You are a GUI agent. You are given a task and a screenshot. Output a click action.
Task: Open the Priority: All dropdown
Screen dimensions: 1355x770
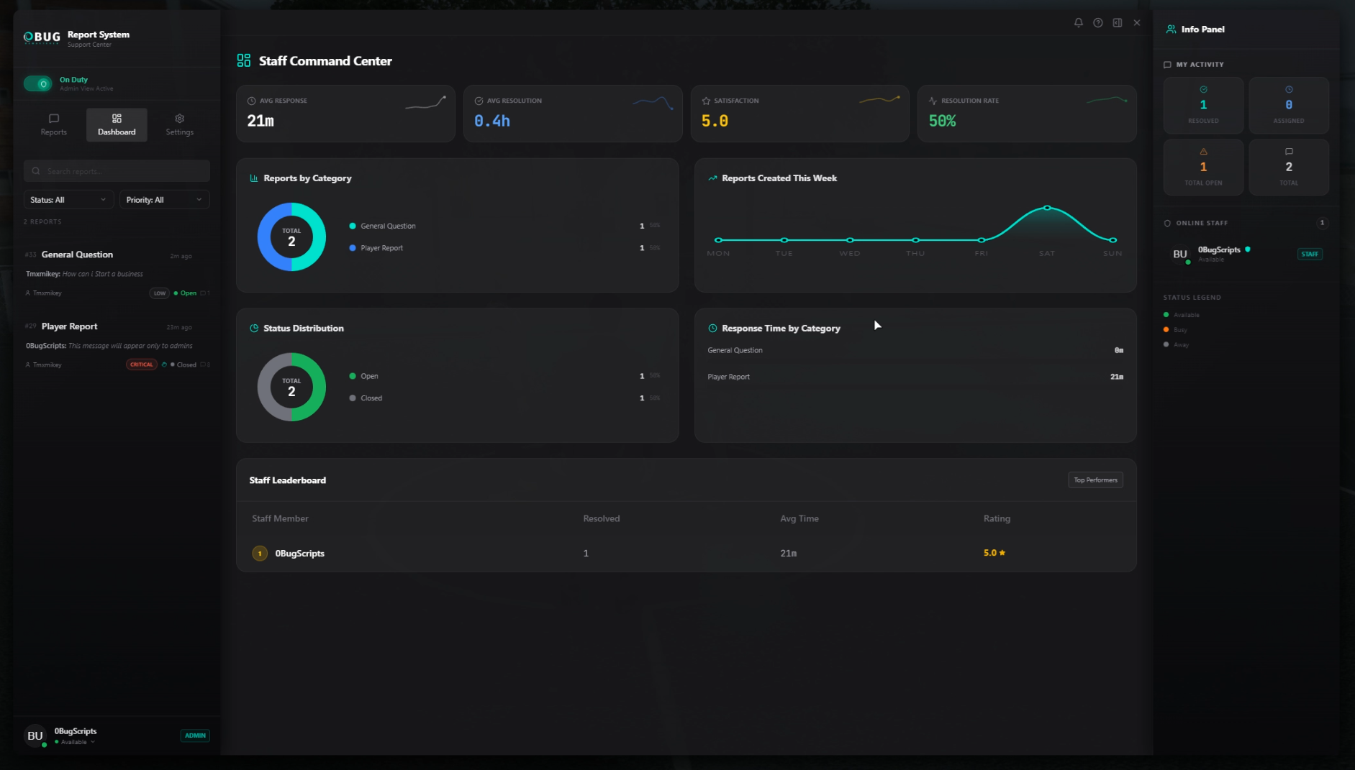point(165,200)
